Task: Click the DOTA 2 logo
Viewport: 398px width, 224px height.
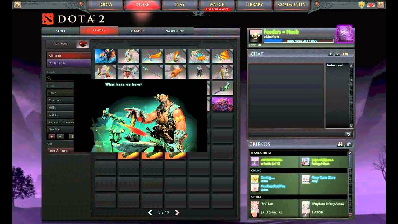Action: 73,19
